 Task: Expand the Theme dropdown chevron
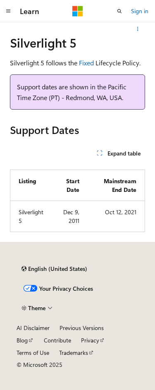[x=50, y=308]
